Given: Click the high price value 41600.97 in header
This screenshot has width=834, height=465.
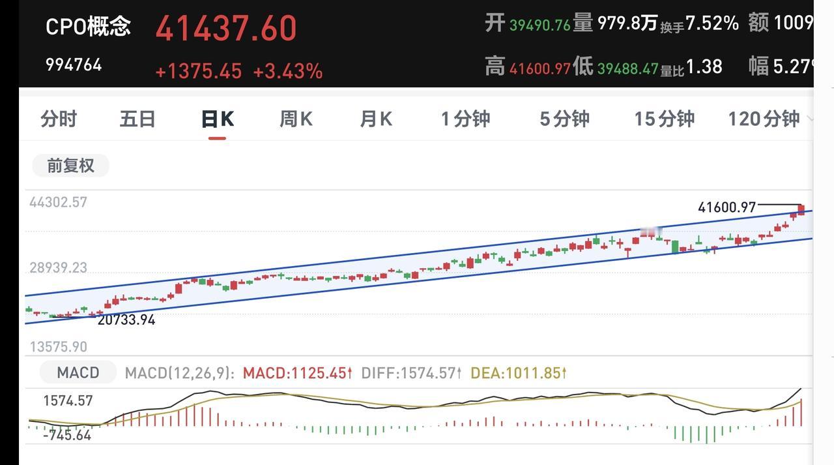Looking at the screenshot, I should 539,68.
